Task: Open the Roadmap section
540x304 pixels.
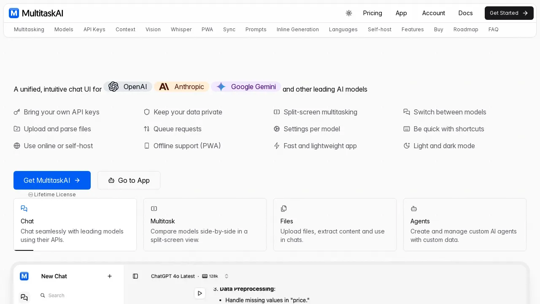Action: click(x=466, y=30)
